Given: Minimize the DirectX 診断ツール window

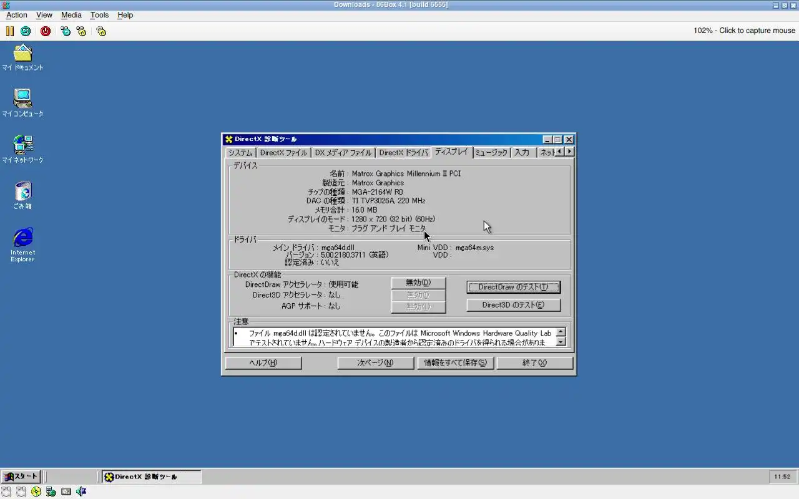Looking at the screenshot, I should 547,139.
